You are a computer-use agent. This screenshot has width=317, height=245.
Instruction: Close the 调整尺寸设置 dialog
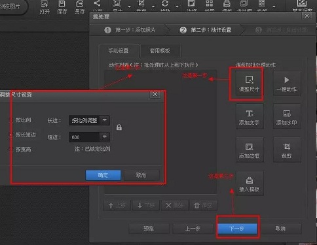point(155,95)
